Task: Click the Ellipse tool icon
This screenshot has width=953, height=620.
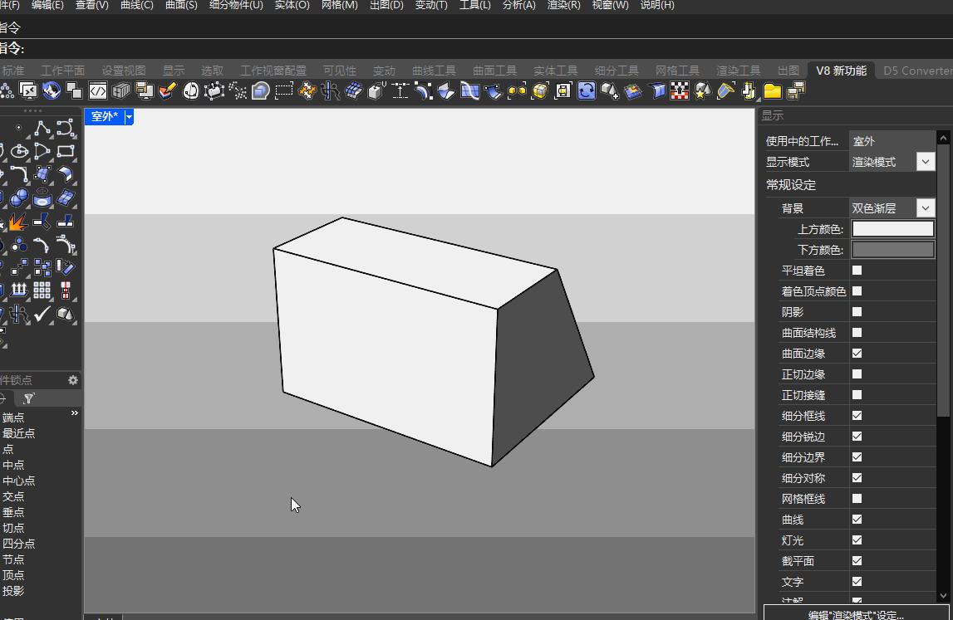Action: click(19, 152)
